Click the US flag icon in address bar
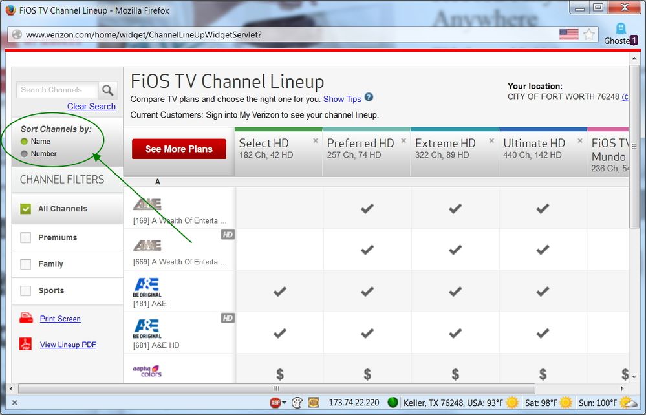 pyautogui.click(x=569, y=34)
